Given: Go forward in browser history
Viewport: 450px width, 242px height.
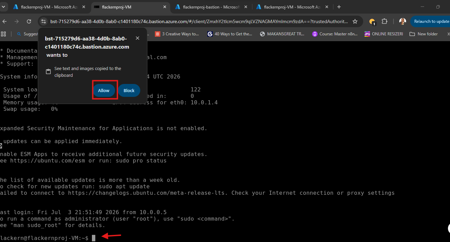Looking at the screenshot, I should pos(17,21).
